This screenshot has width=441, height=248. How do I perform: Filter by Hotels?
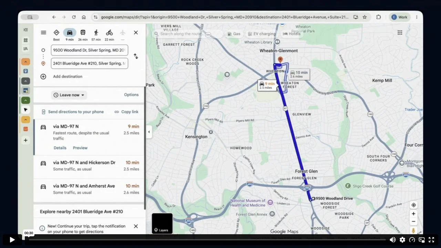[x=291, y=34]
